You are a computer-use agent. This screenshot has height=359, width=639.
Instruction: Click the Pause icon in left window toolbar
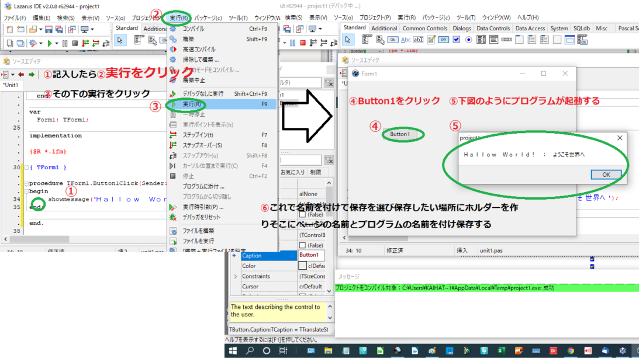(x=65, y=43)
